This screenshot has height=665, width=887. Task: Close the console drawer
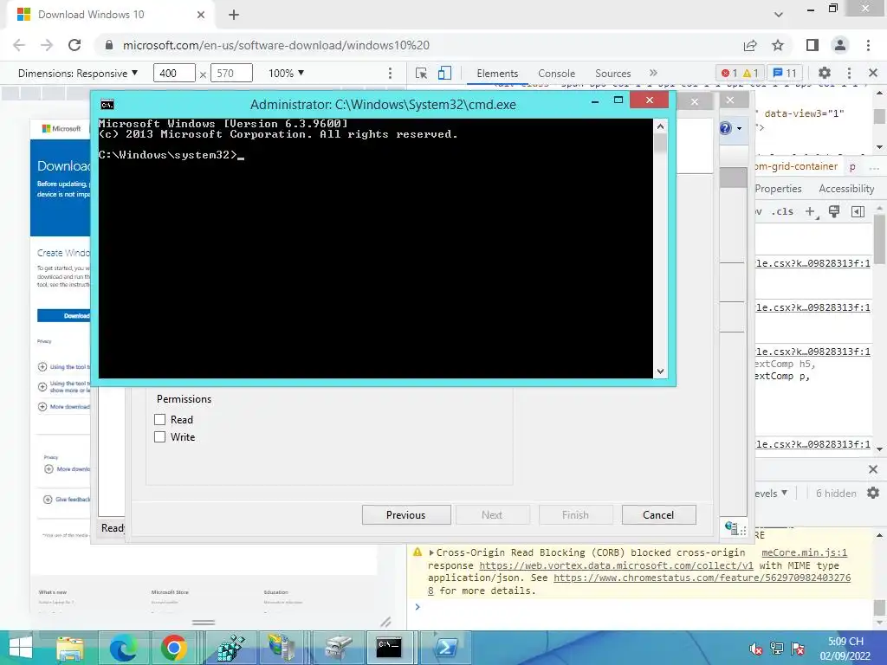click(873, 469)
